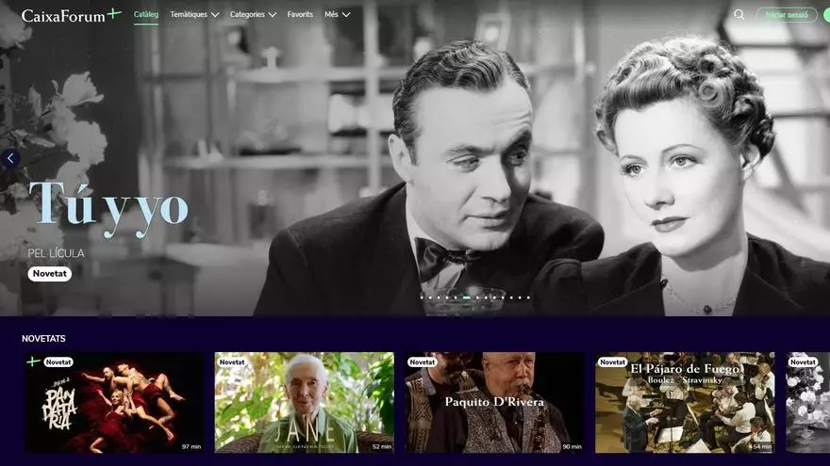Click the Novetat tag on Jane thumbnail
The width and height of the screenshot is (830, 466).
(x=232, y=362)
